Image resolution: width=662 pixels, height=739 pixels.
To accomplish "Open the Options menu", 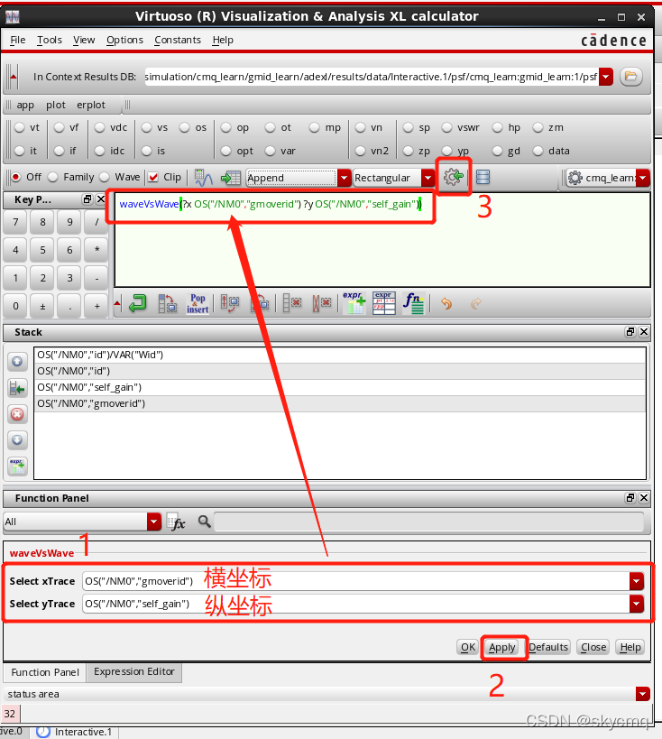I will tap(124, 40).
